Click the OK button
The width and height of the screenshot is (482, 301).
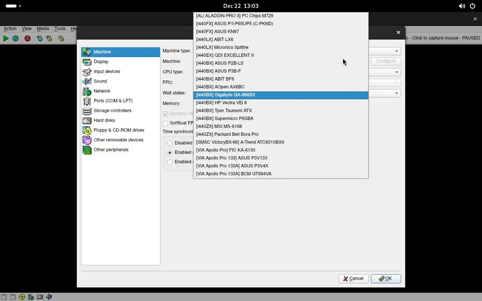tap(386, 279)
